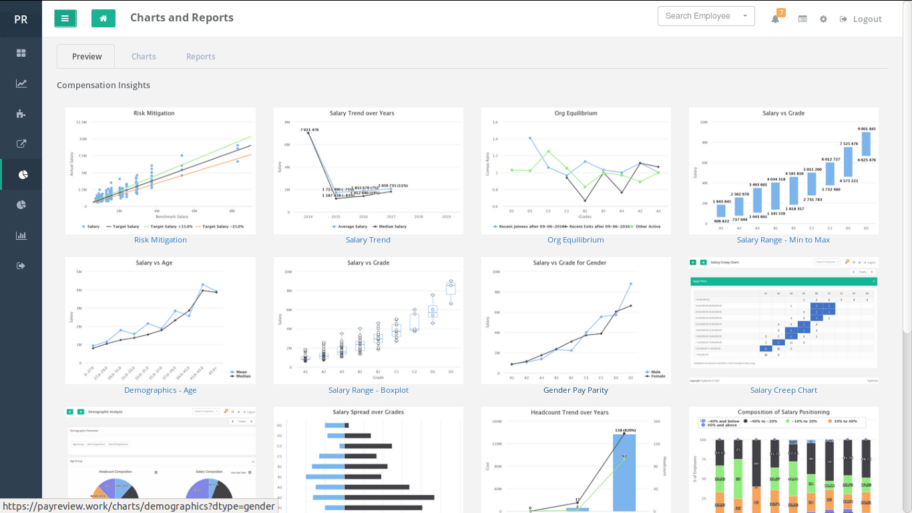The image size is (912, 513).
Task: Open the dashboard grid icon in sidebar
Action: click(x=21, y=53)
